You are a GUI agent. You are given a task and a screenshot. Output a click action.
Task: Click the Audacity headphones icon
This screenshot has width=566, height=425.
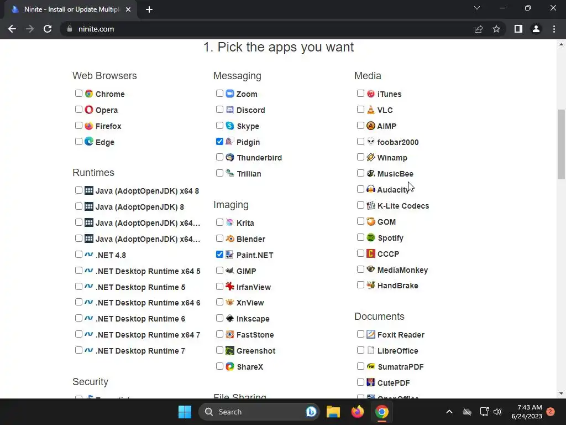tap(371, 189)
